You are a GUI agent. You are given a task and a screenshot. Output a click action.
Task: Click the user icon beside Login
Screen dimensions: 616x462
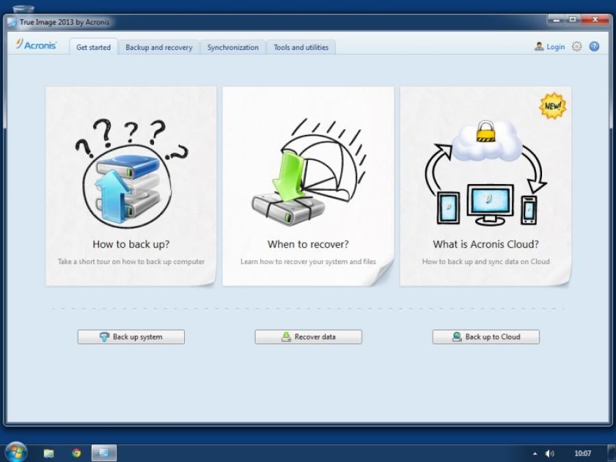[539, 47]
